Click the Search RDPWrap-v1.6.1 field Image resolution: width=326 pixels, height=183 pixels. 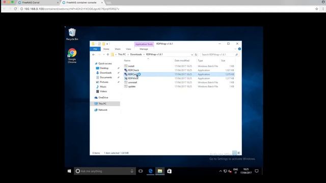pos(220,54)
